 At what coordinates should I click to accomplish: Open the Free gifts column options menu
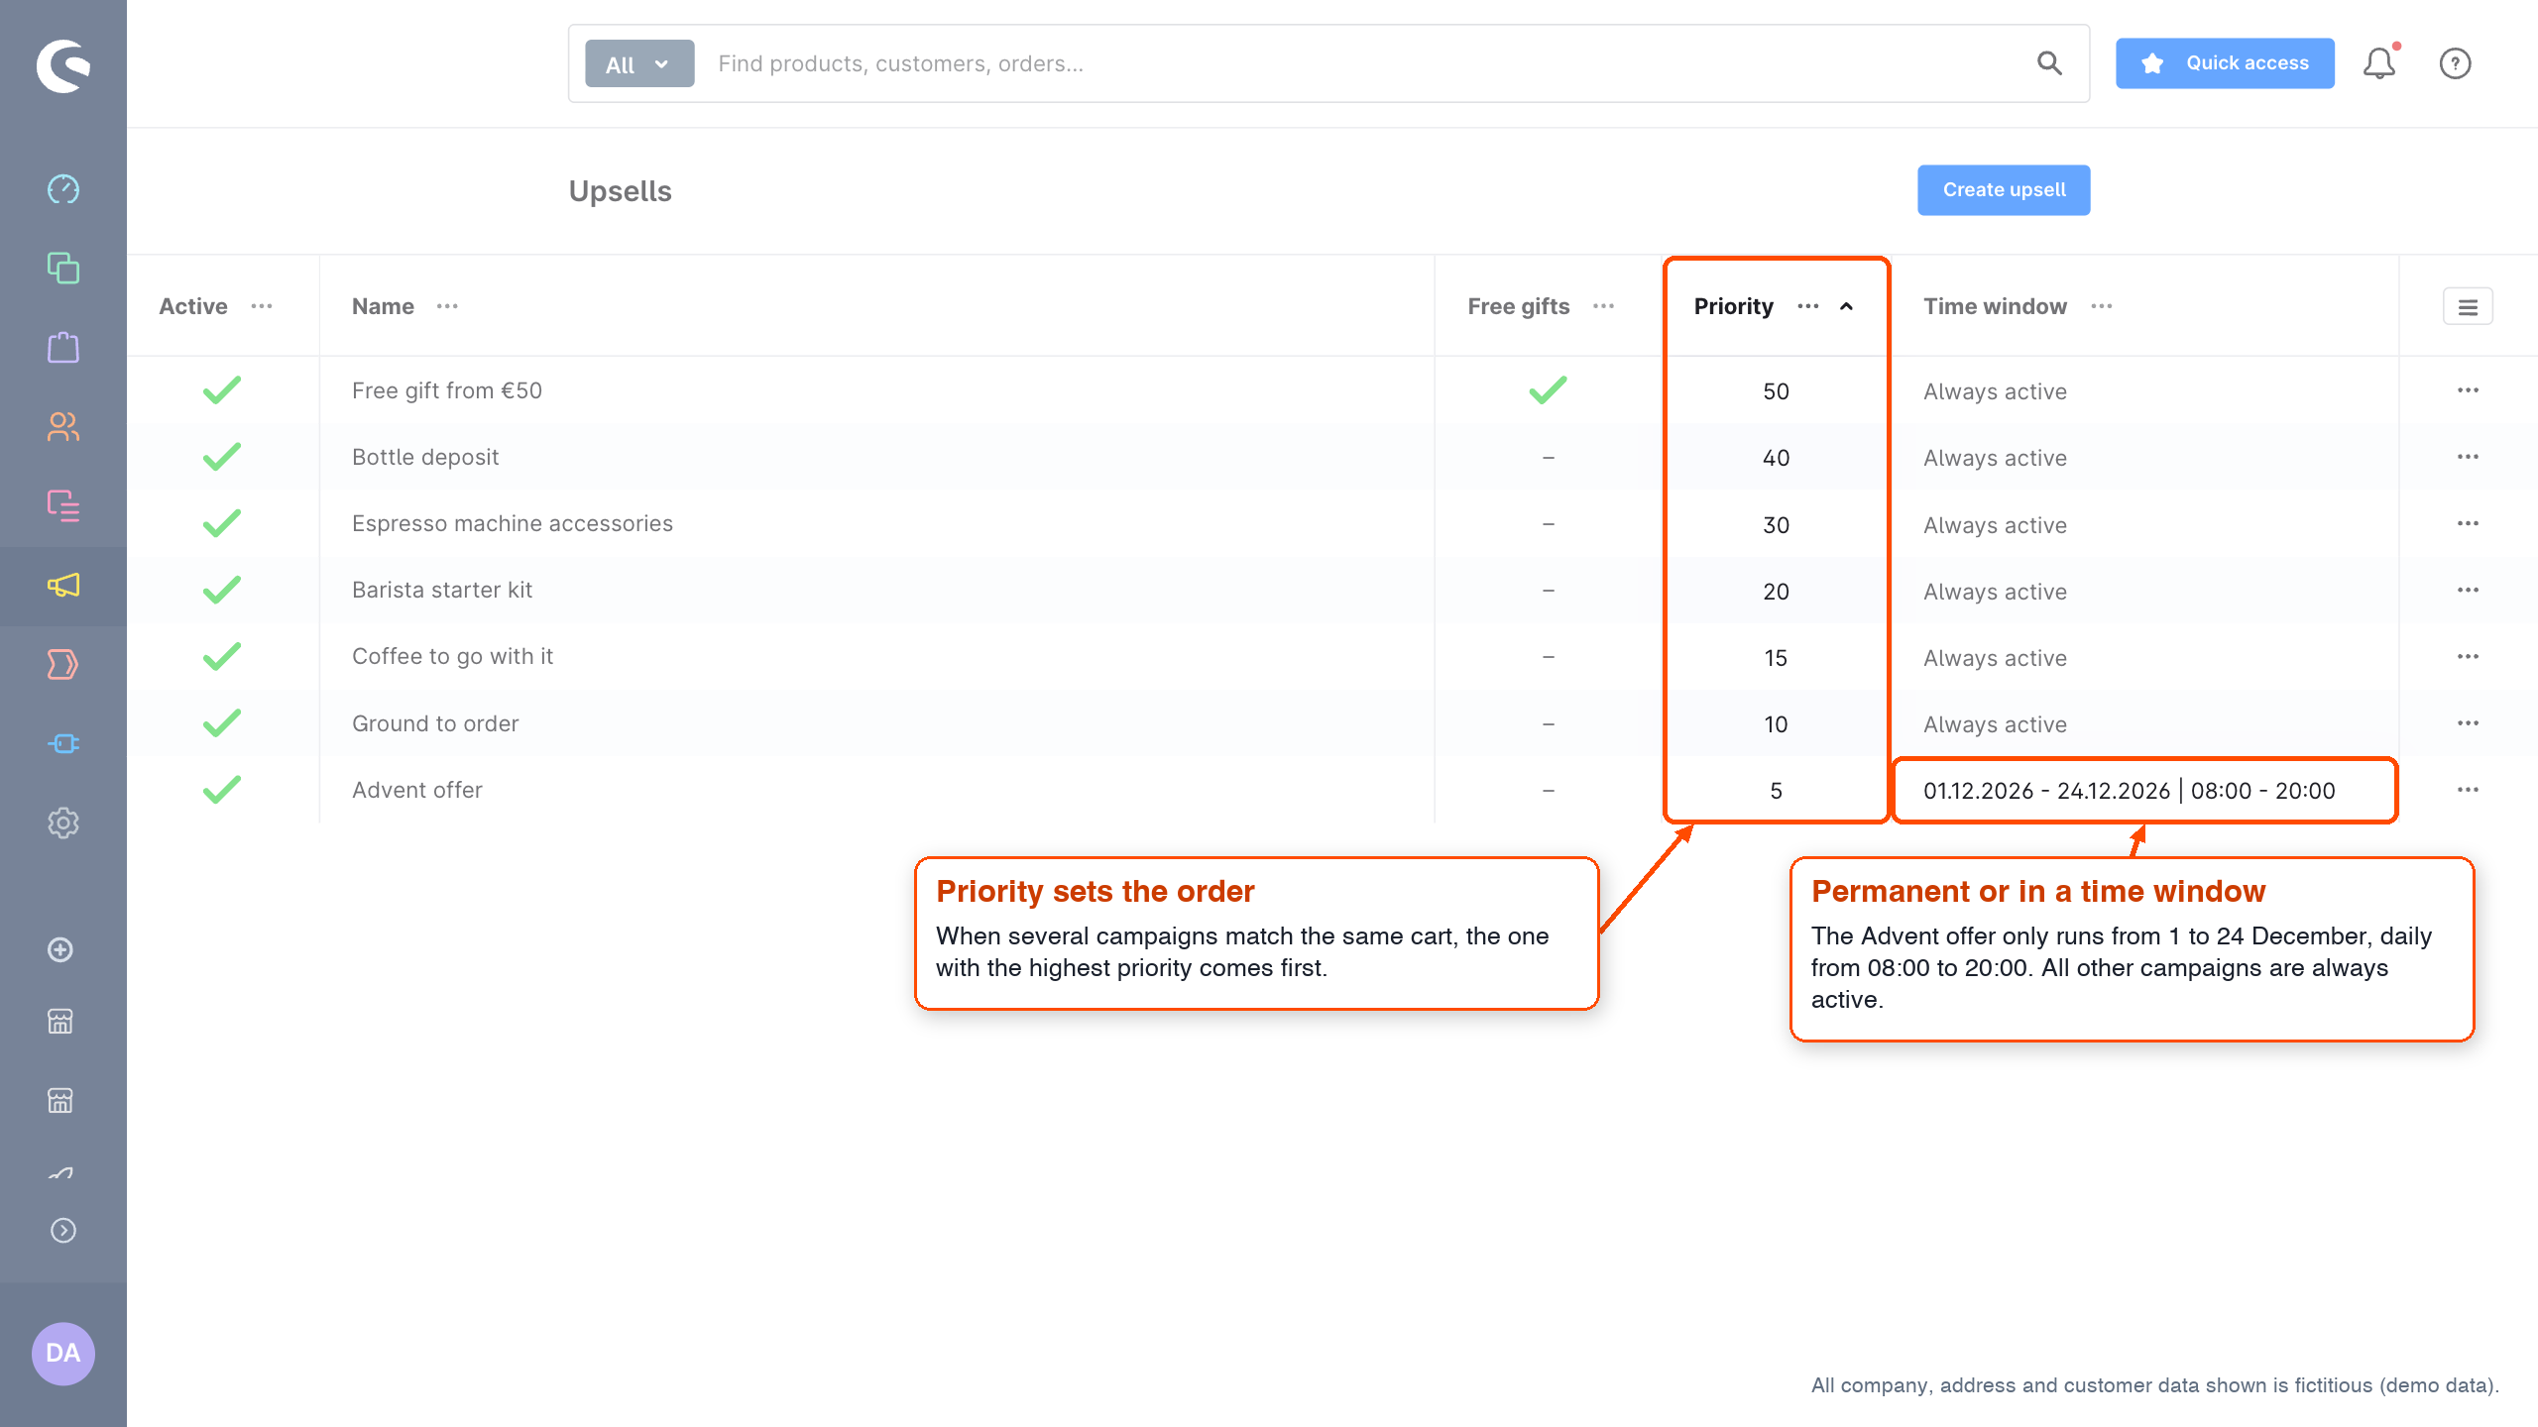pyautogui.click(x=1603, y=306)
